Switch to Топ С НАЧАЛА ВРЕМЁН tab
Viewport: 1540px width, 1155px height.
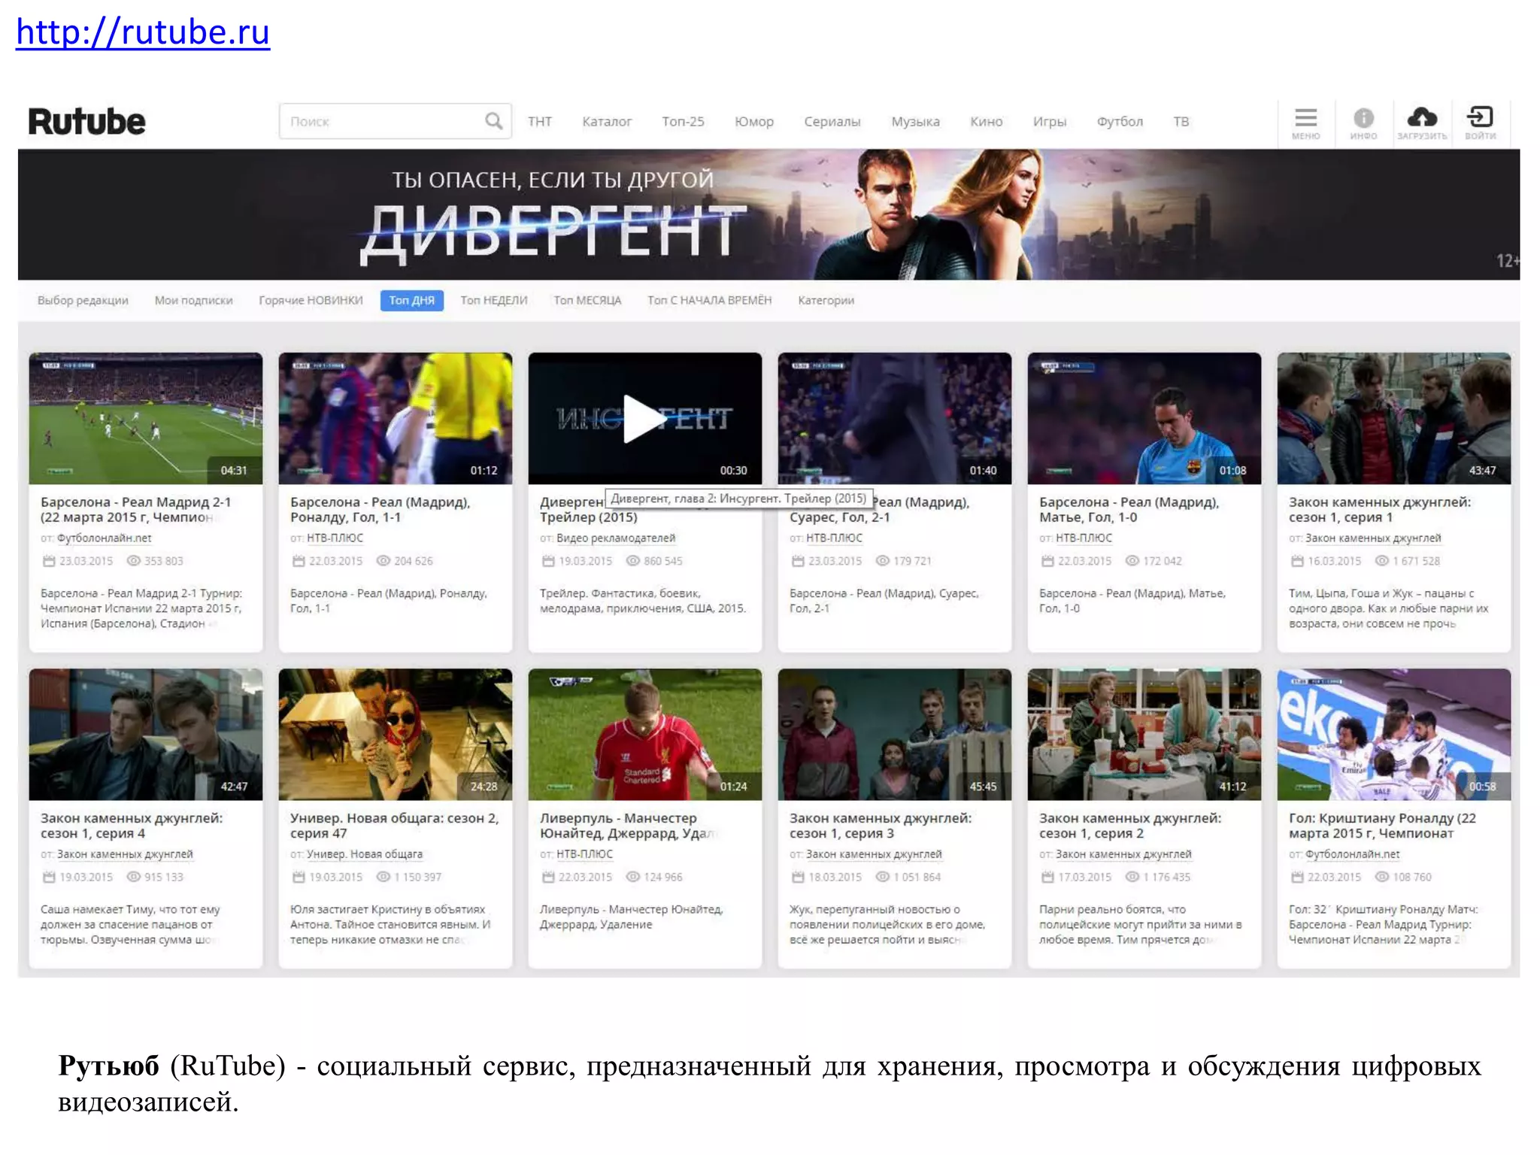pyautogui.click(x=709, y=301)
